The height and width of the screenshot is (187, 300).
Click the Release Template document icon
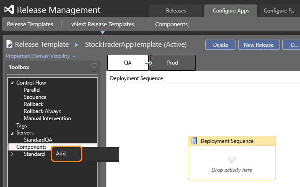tap(9, 44)
